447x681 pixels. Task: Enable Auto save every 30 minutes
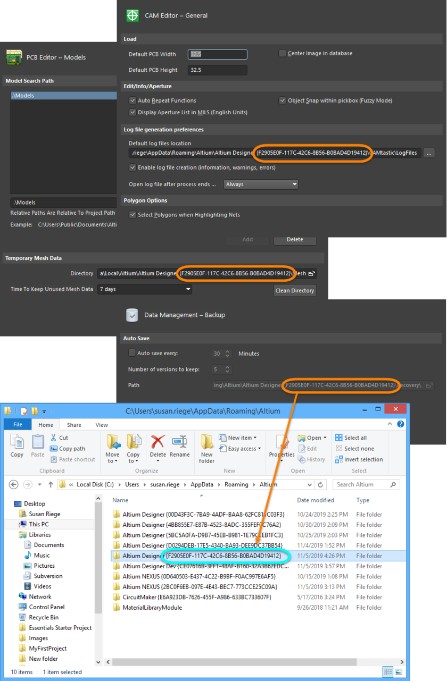click(x=131, y=353)
